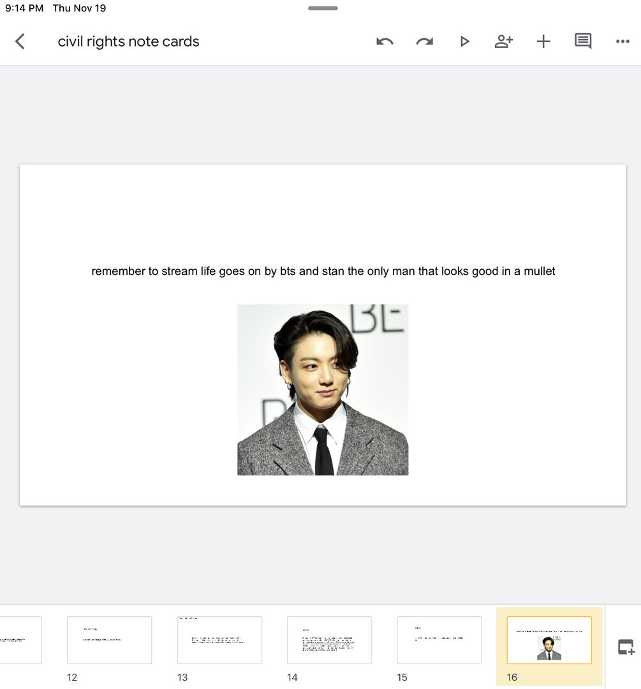
Task: Select slide 14 thumbnail
Action: pyautogui.click(x=330, y=640)
